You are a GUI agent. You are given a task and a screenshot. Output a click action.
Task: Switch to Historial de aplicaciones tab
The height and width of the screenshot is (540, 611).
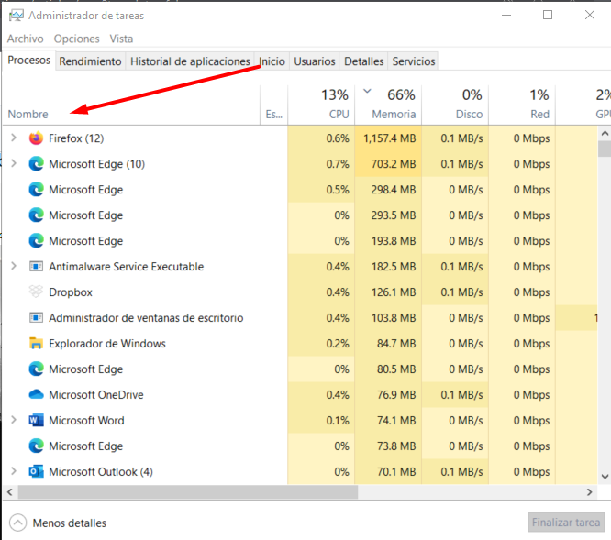(190, 61)
